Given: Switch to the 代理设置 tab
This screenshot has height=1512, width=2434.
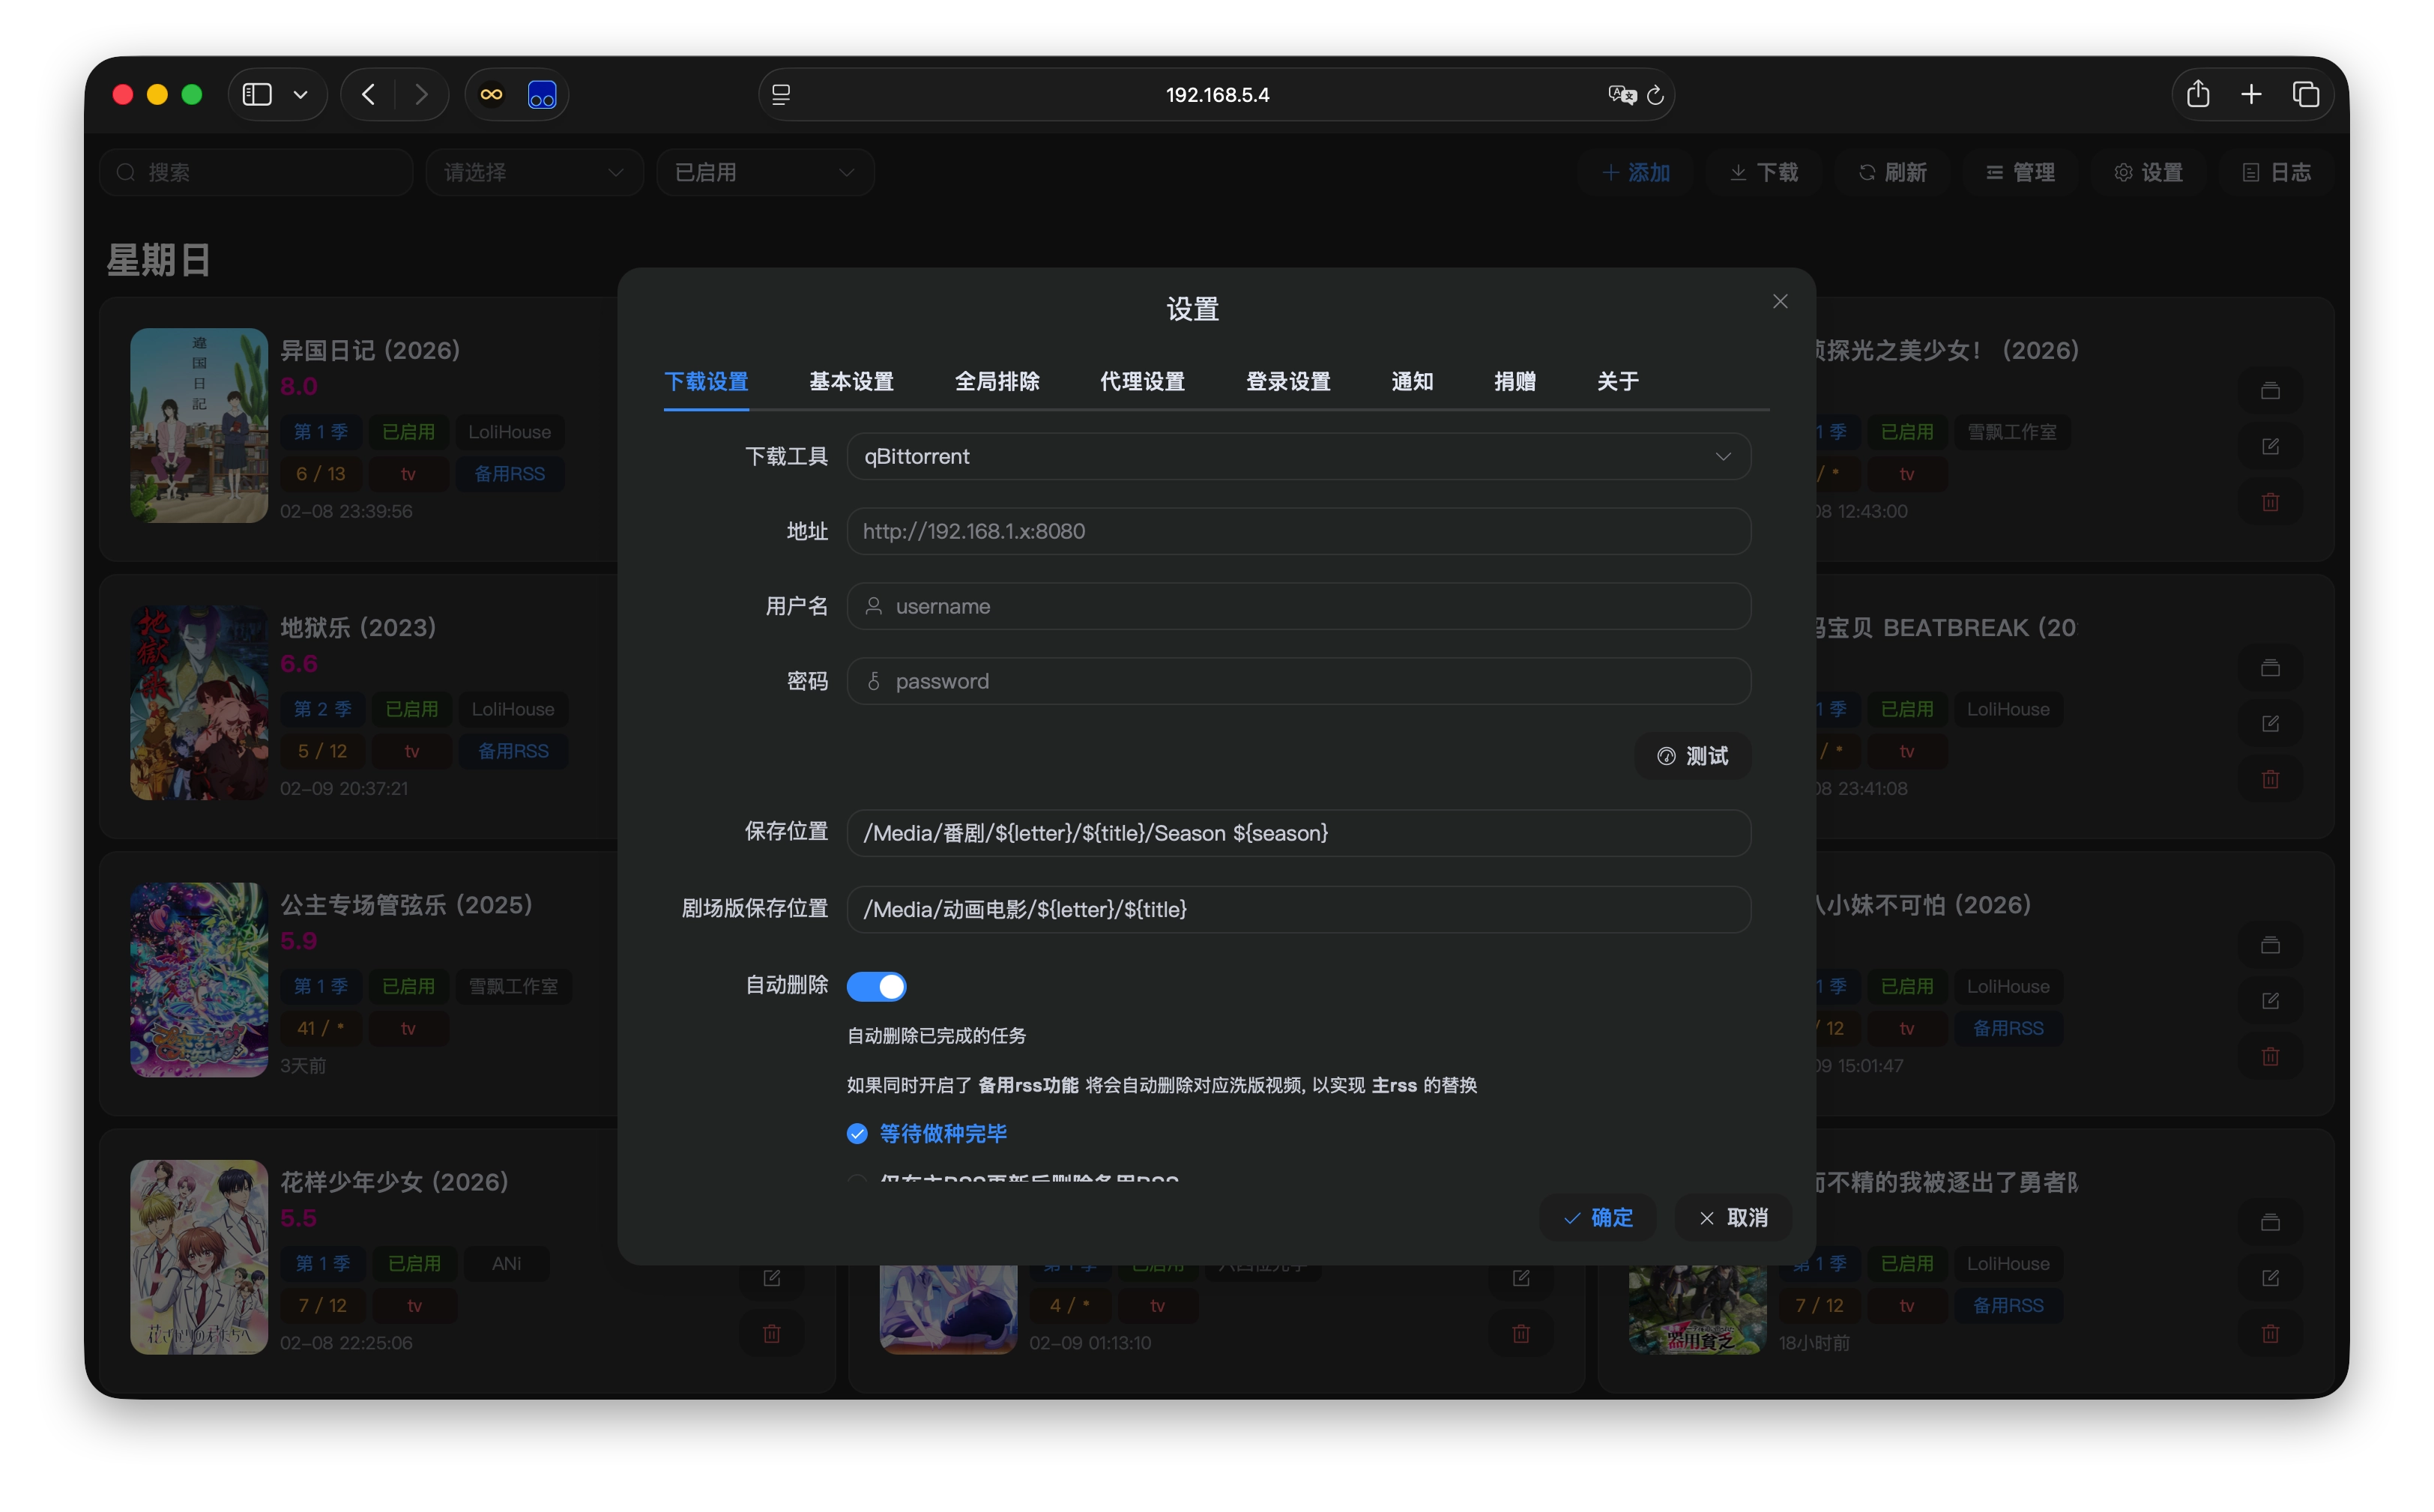Looking at the screenshot, I should pos(1142,381).
